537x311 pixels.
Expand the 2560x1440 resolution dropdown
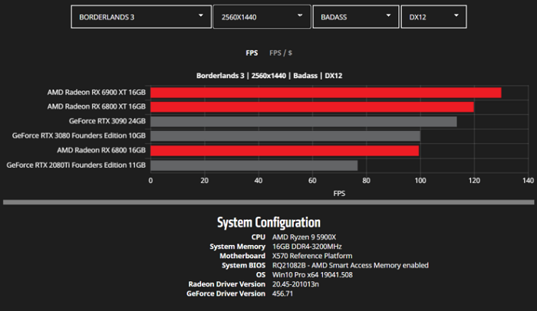point(261,15)
